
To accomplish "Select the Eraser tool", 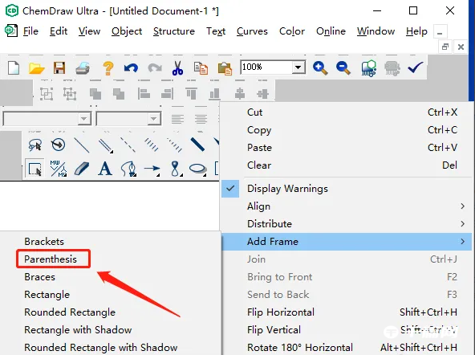I will click(82, 169).
